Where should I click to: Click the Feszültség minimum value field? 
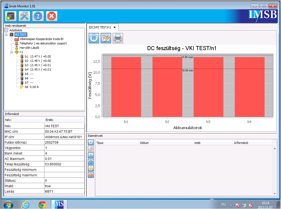point(64,170)
